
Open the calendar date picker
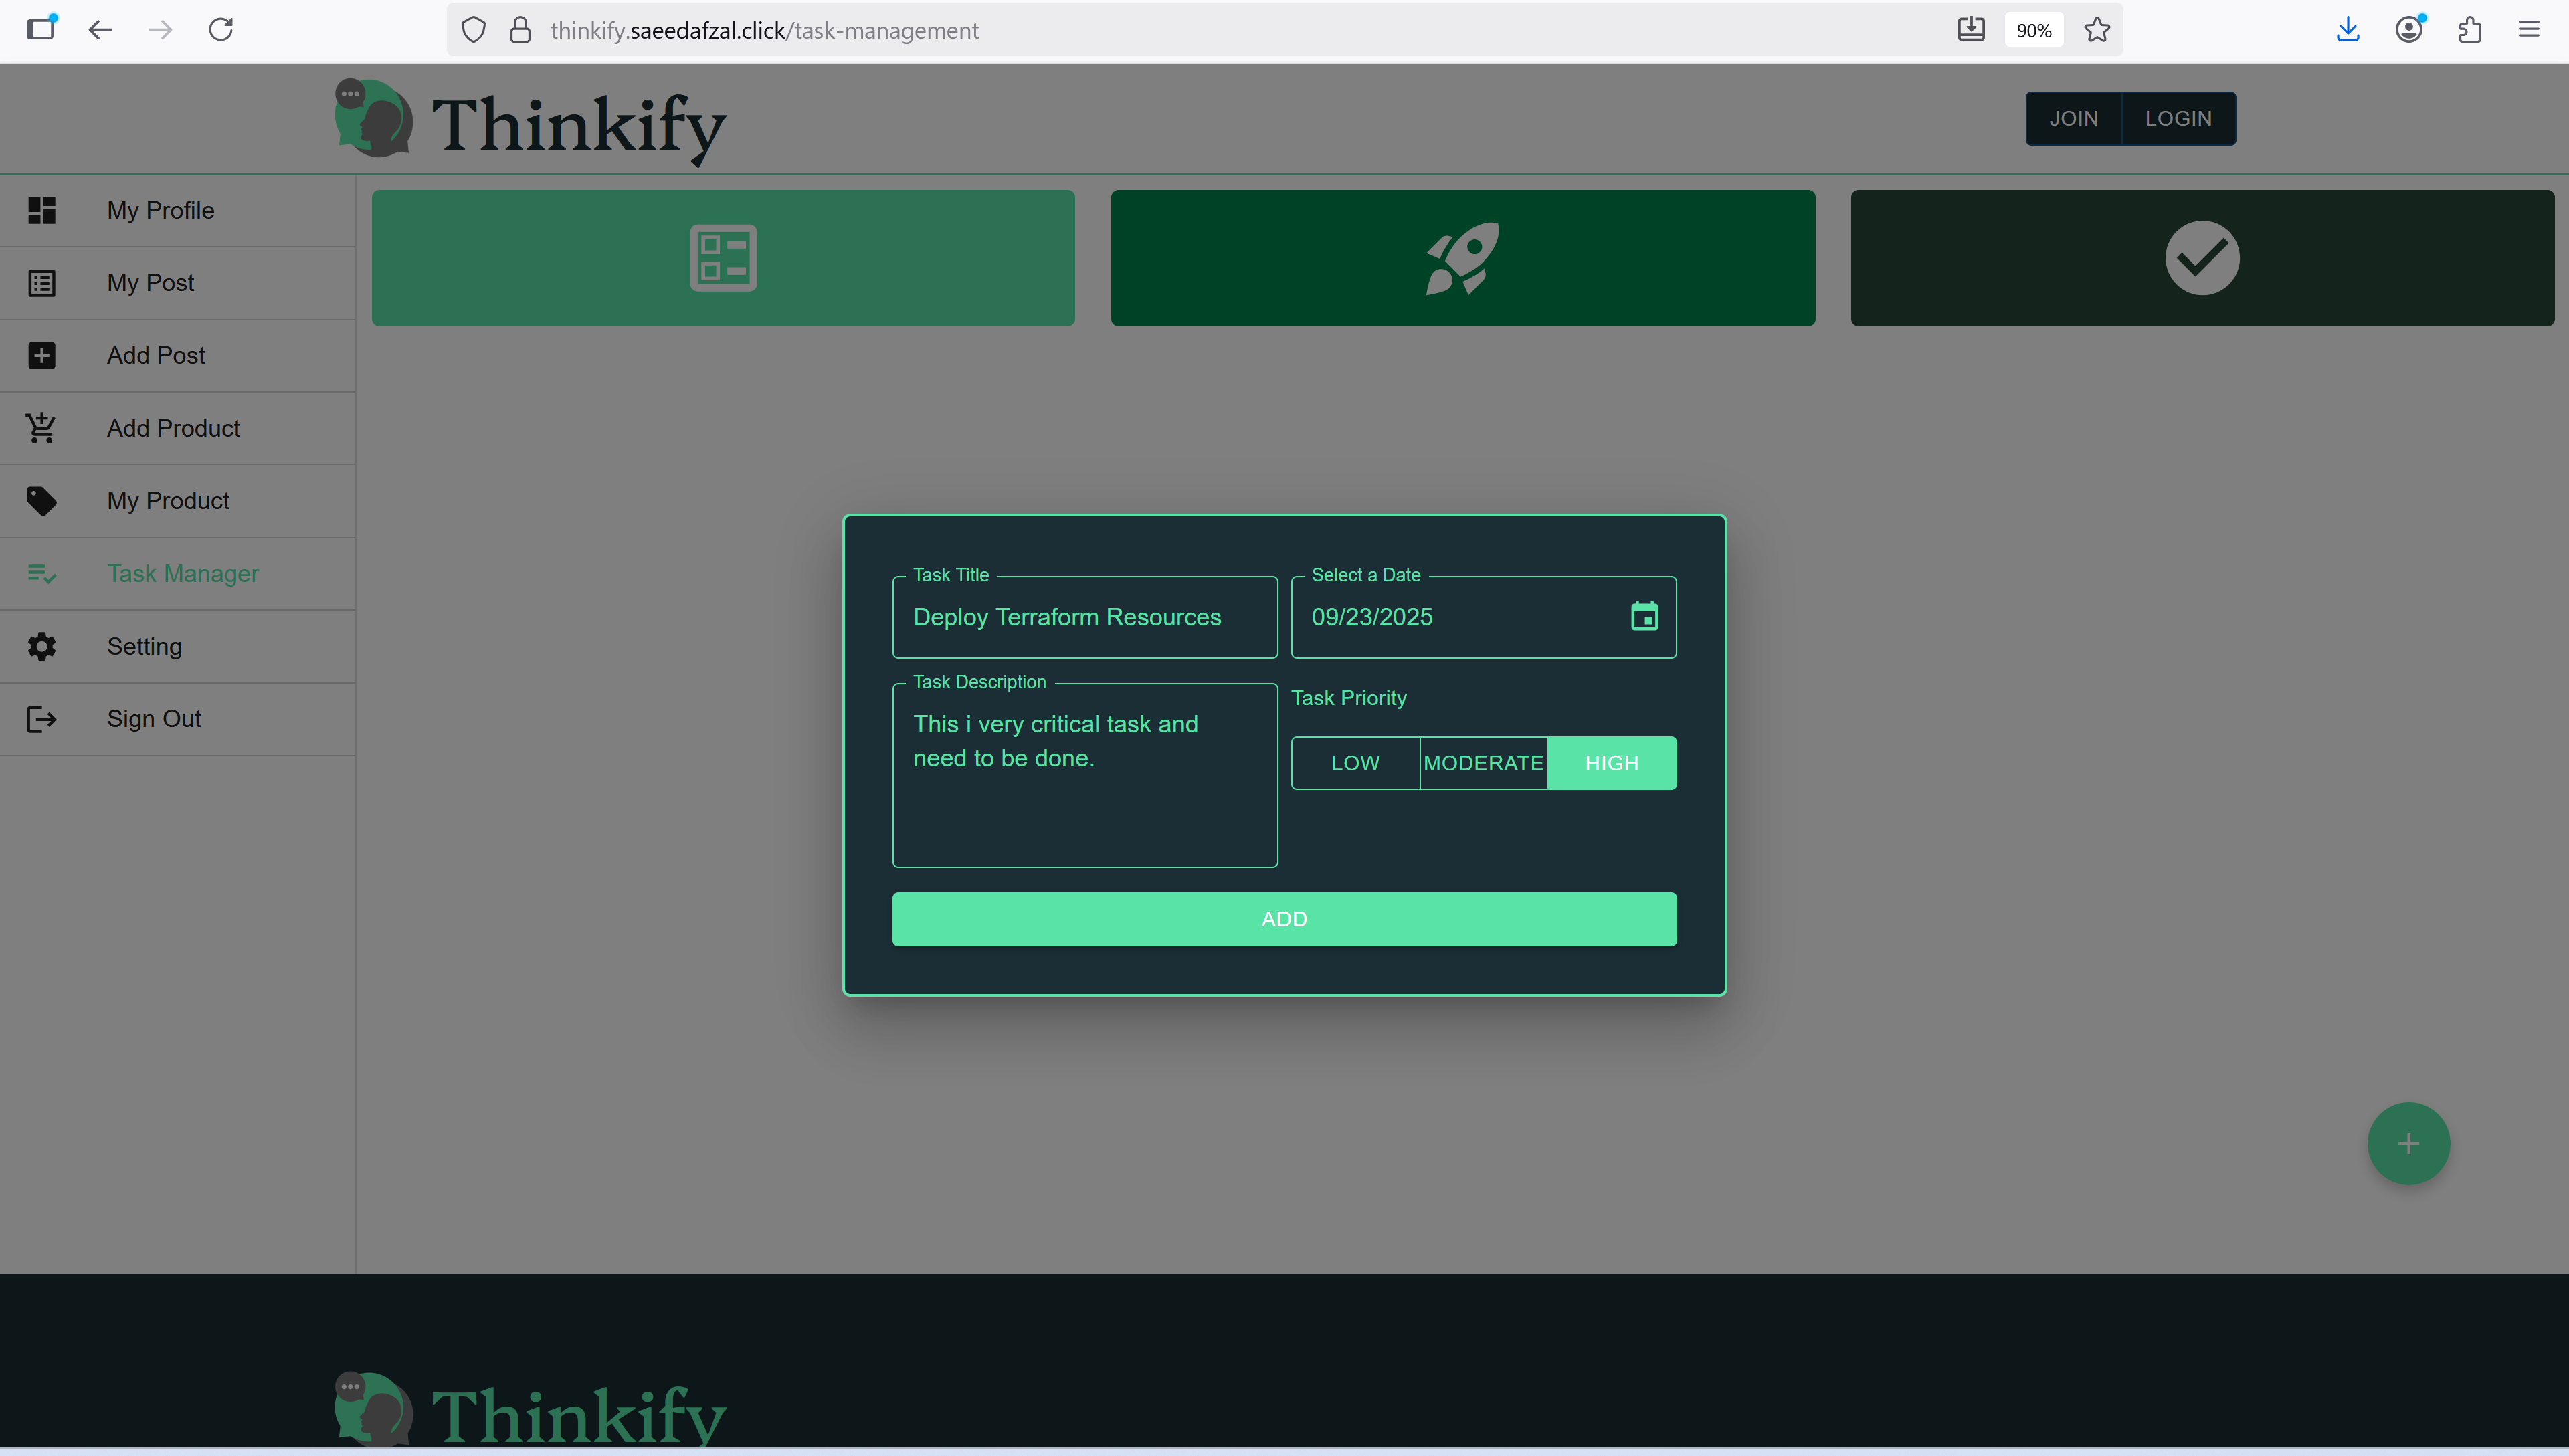(1645, 616)
